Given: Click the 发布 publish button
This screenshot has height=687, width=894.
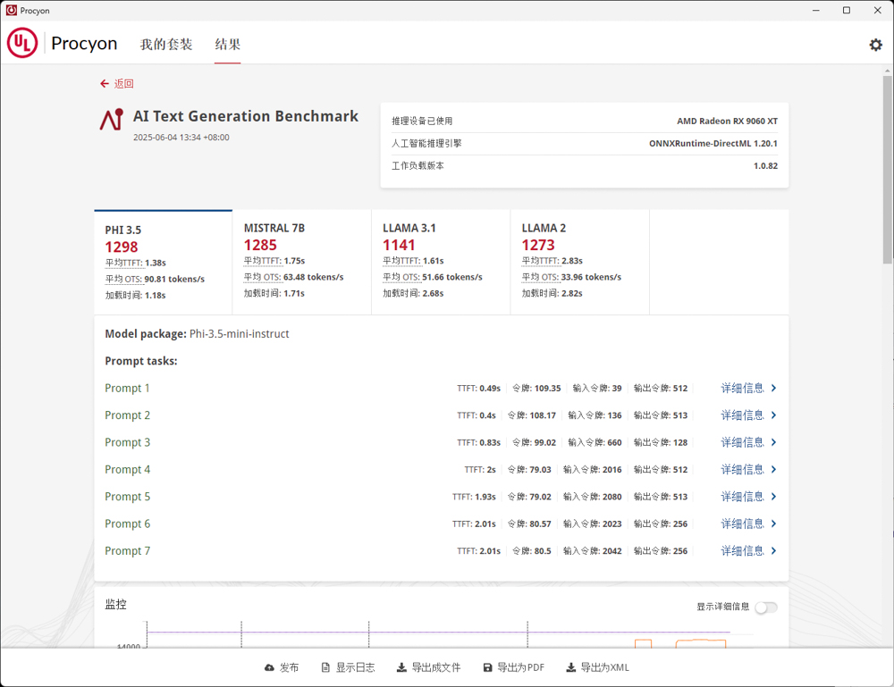Looking at the screenshot, I should pos(282,667).
